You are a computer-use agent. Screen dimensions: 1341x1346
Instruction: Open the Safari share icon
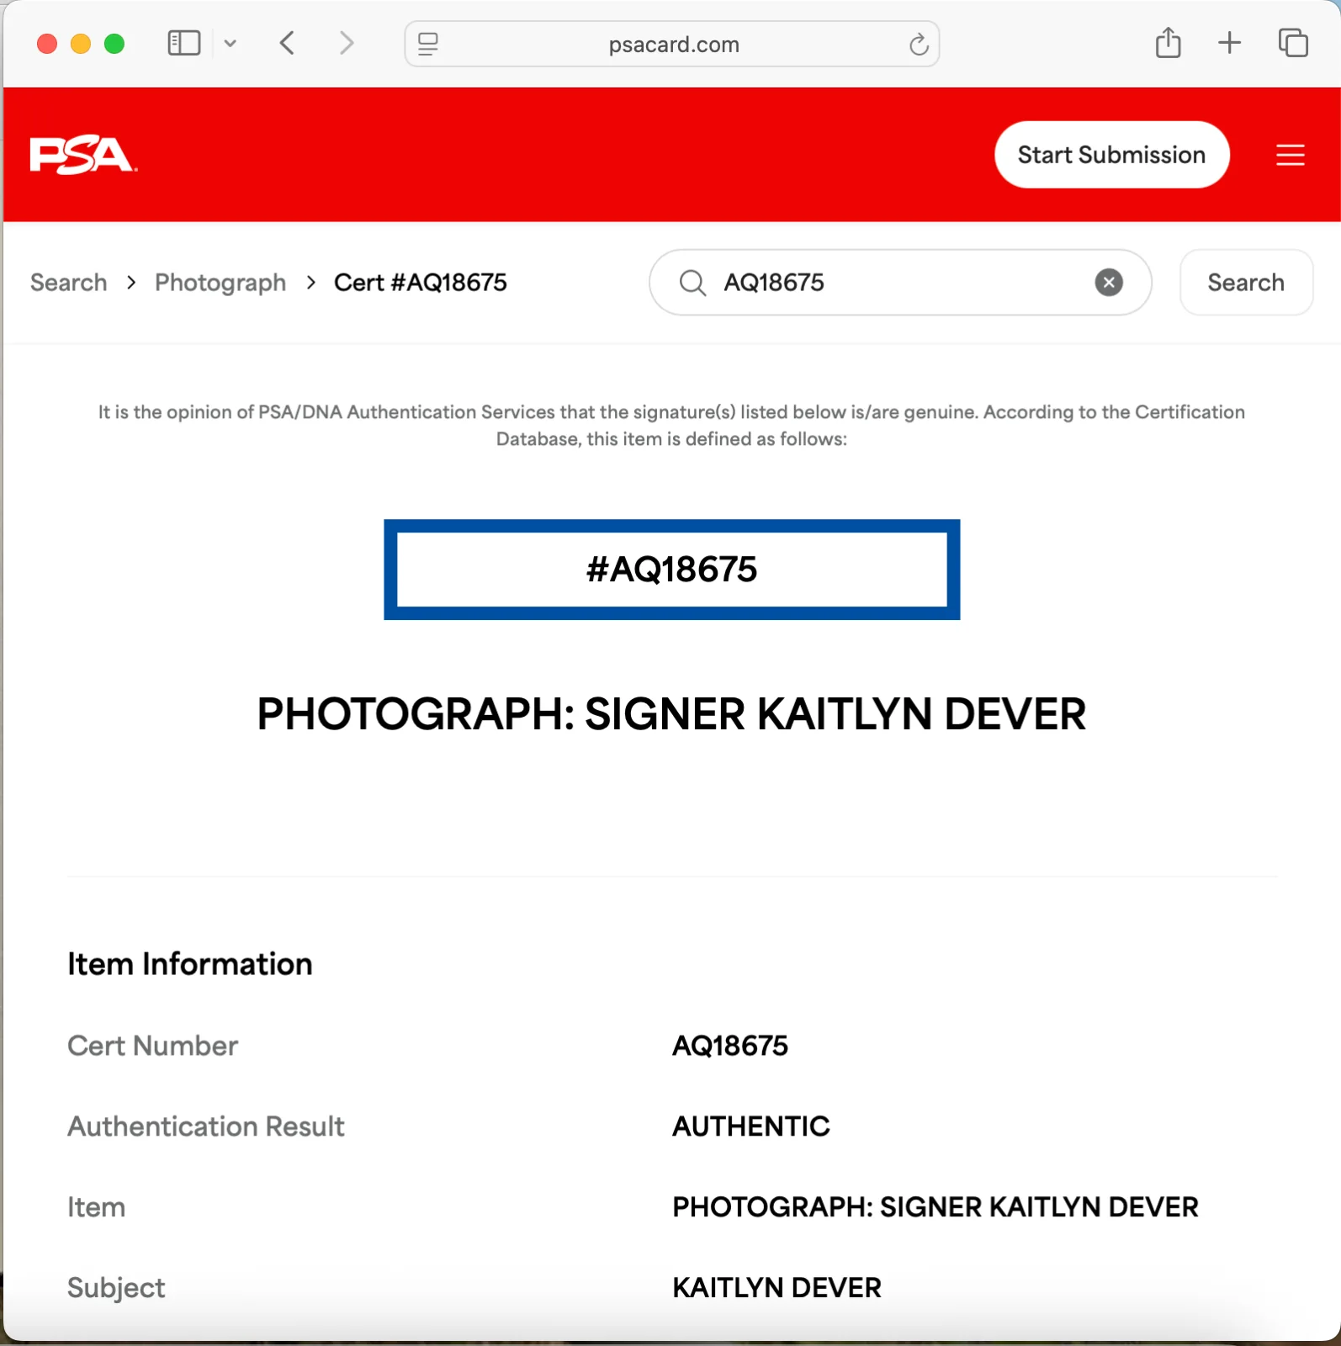click(x=1168, y=42)
